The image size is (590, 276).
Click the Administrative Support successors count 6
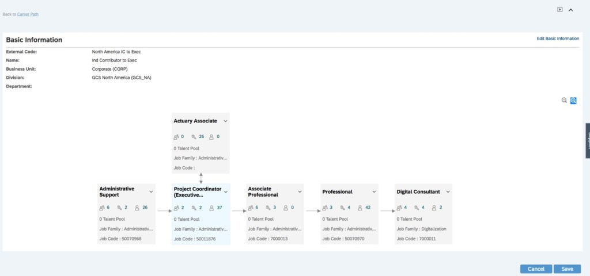108,208
